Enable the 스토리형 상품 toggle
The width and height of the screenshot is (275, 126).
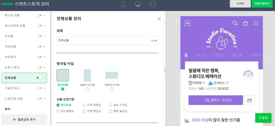tap(39, 99)
